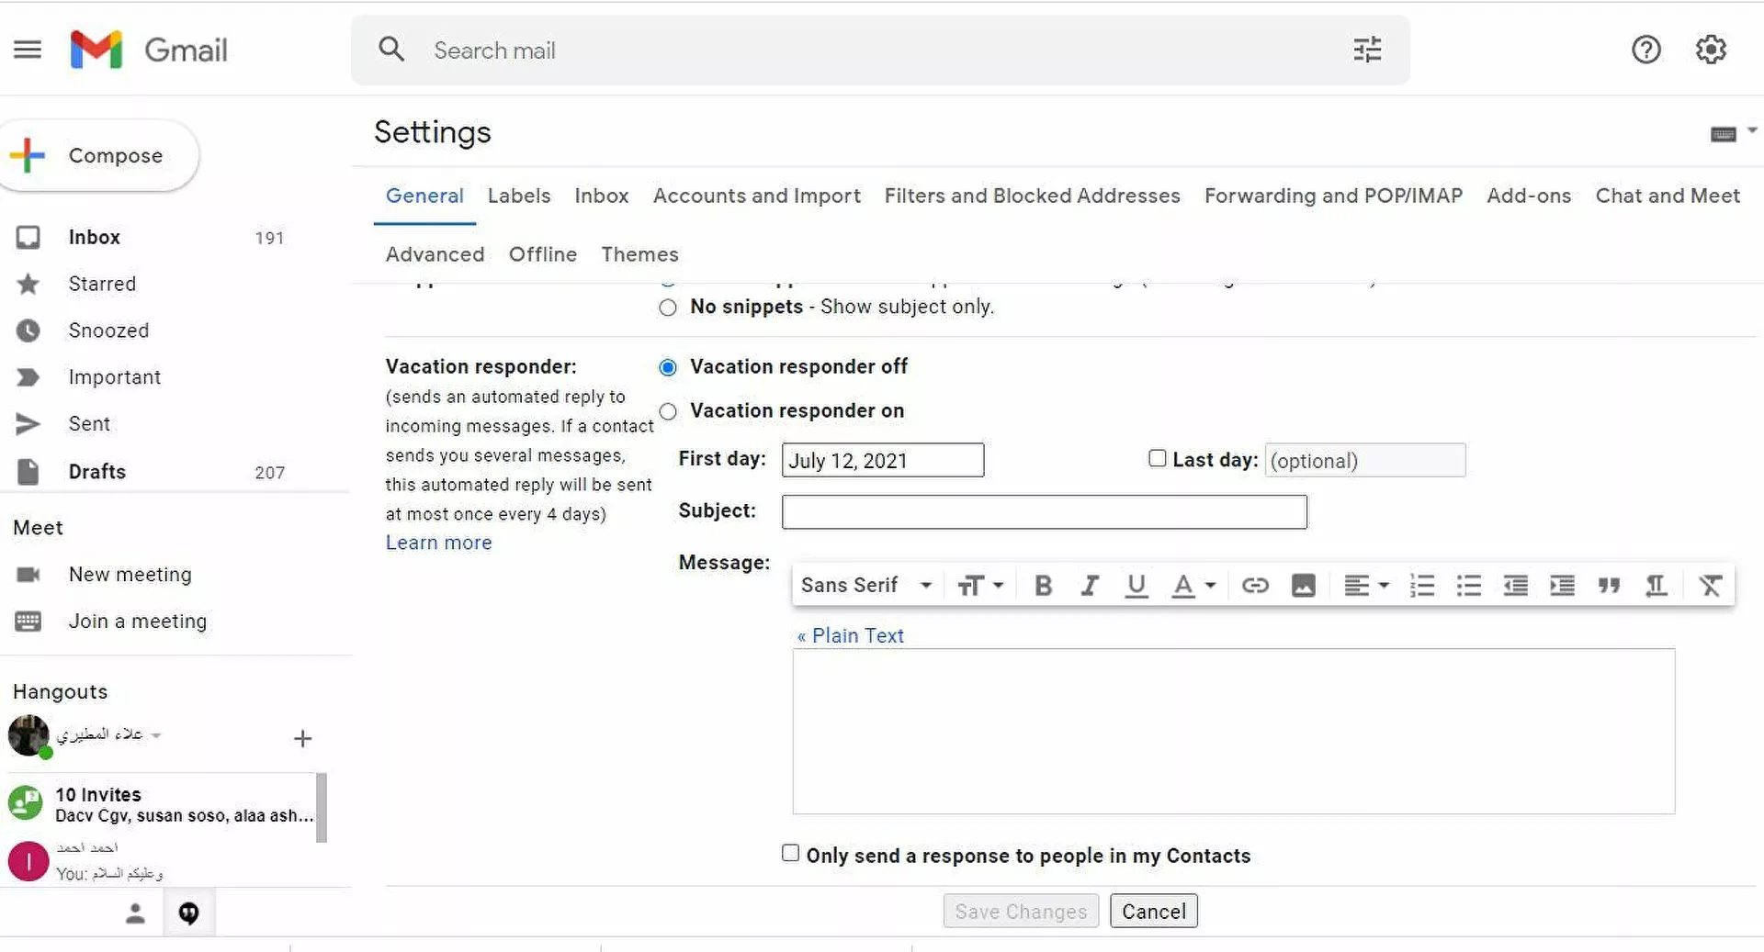Click the Cancel button
Image resolution: width=1764 pixels, height=952 pixels.
pyautogui.click(x=1153, y=911)
